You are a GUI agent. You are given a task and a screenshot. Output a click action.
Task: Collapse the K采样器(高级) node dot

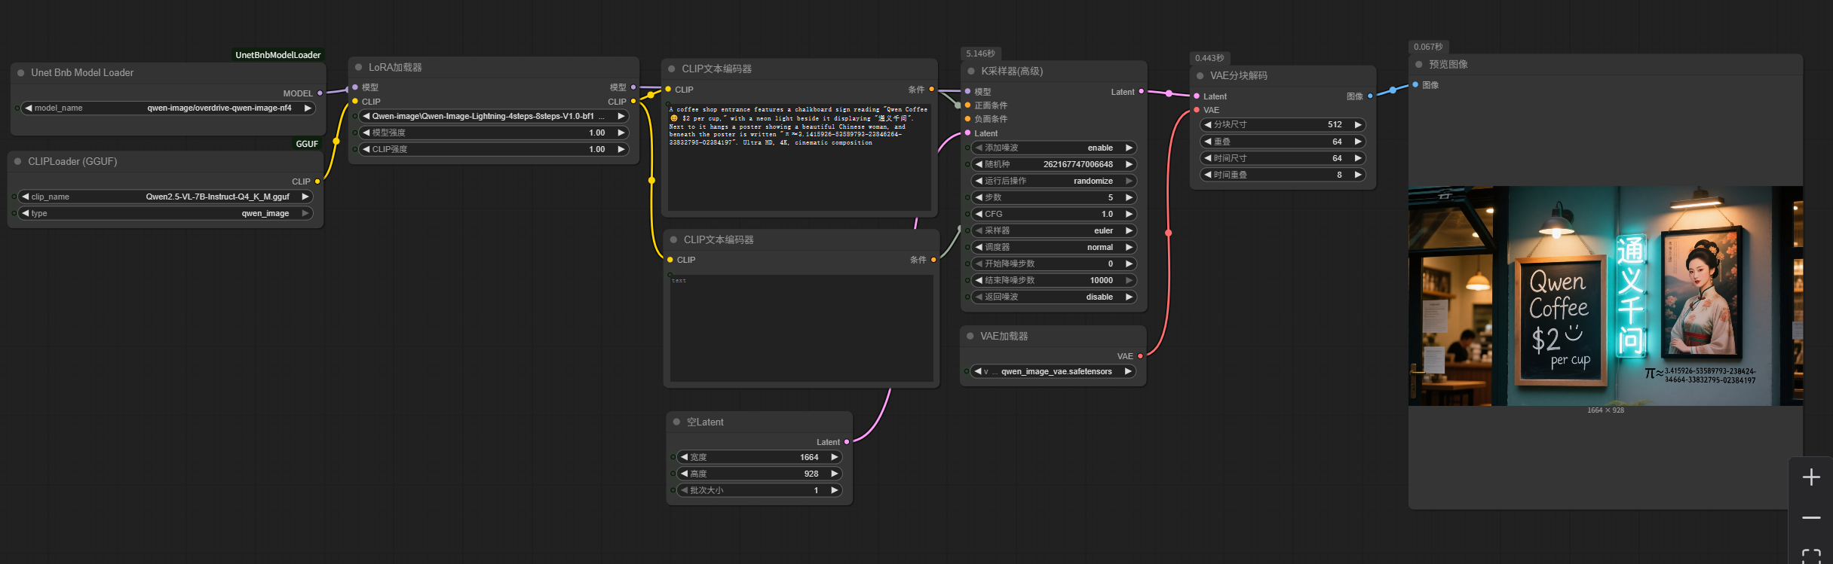tap(970, 71)
